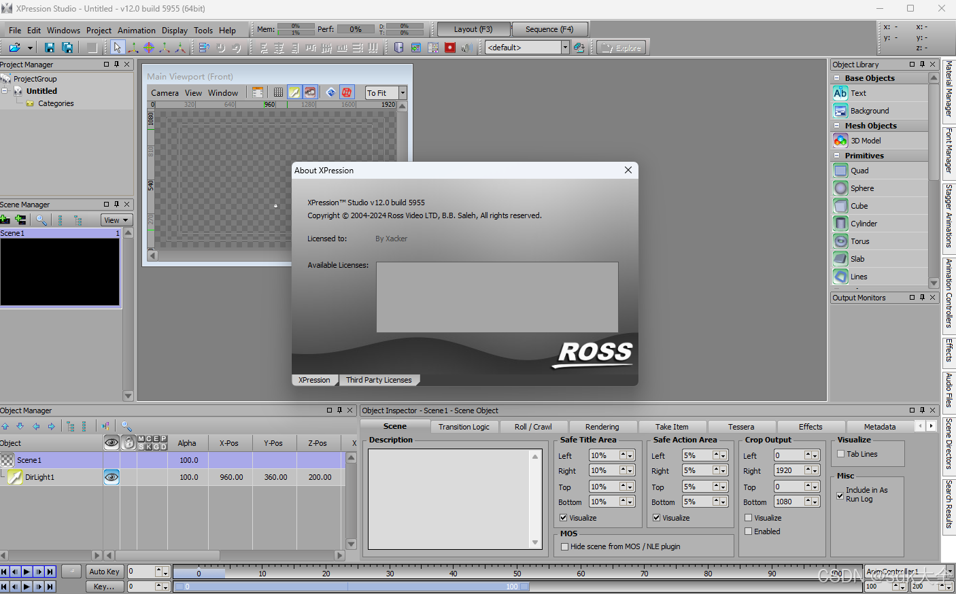This screenshot has height=594, width=956.
Task: Open the search tool in Scene Manager
Action: tap(41, 220)
